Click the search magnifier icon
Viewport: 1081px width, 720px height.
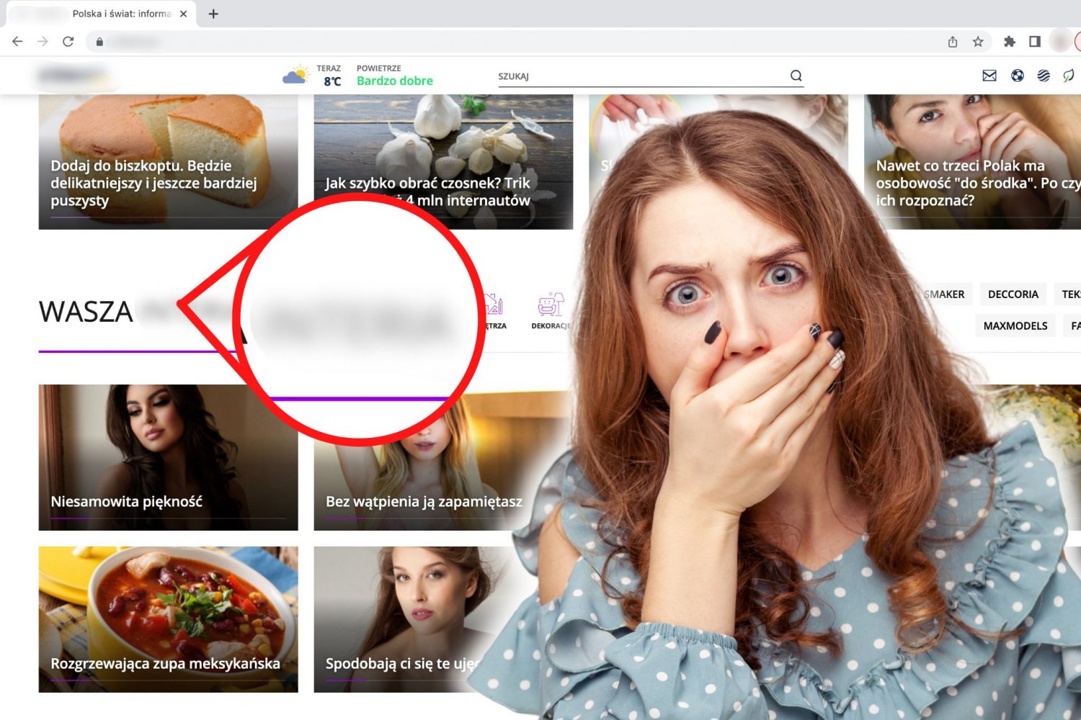pyautogui.click(x=796, y=76)
